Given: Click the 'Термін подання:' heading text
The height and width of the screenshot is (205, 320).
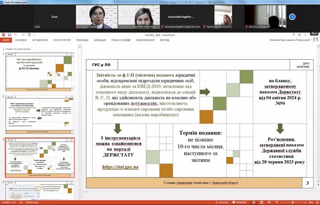Looking at the screenshot, I should pos(201,133).
